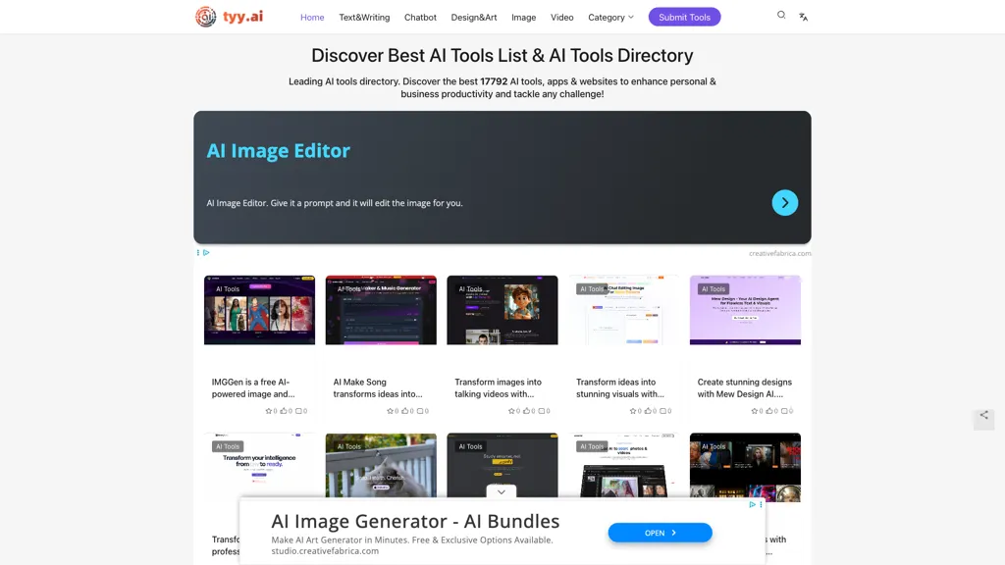Open the search icon in the header
Viewport: 1005px width, 565px height.
pyautogui.click(x=781, y=15)
